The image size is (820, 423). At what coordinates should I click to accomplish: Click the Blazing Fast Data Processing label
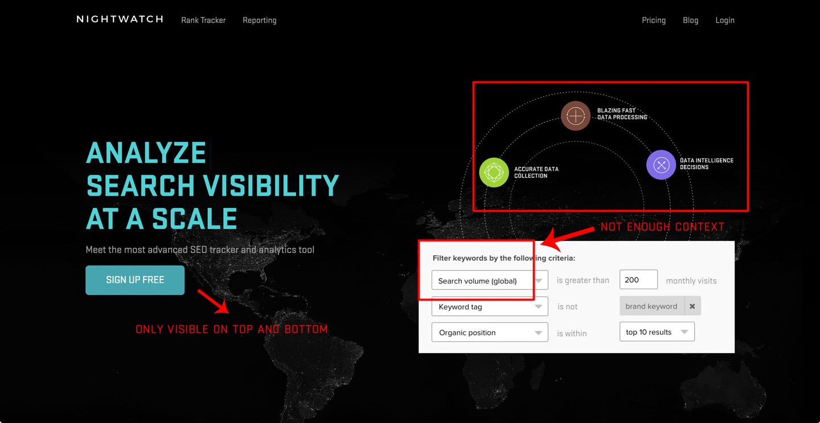tap(622, 114)
